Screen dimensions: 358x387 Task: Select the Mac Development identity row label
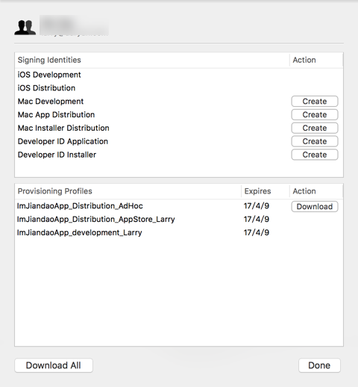click(51, 102)
